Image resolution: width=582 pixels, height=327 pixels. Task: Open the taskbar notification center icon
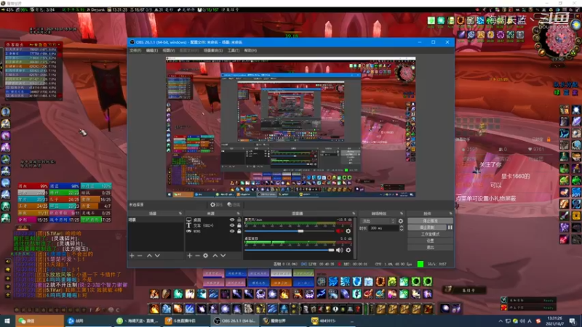point(573,320)
